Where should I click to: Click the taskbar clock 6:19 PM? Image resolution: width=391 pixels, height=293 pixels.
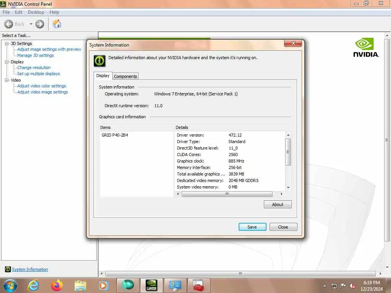pos(372,283)
